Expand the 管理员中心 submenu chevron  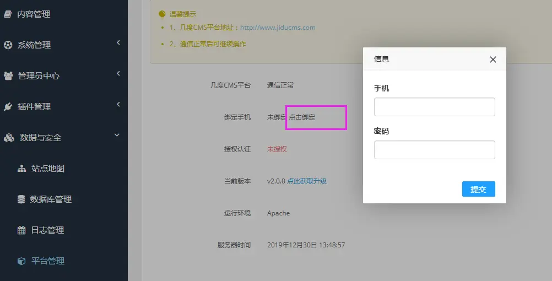118,74
